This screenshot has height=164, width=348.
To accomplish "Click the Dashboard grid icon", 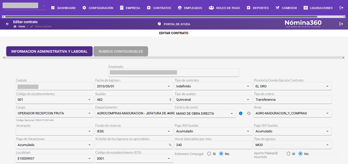I will click(53, 8).
